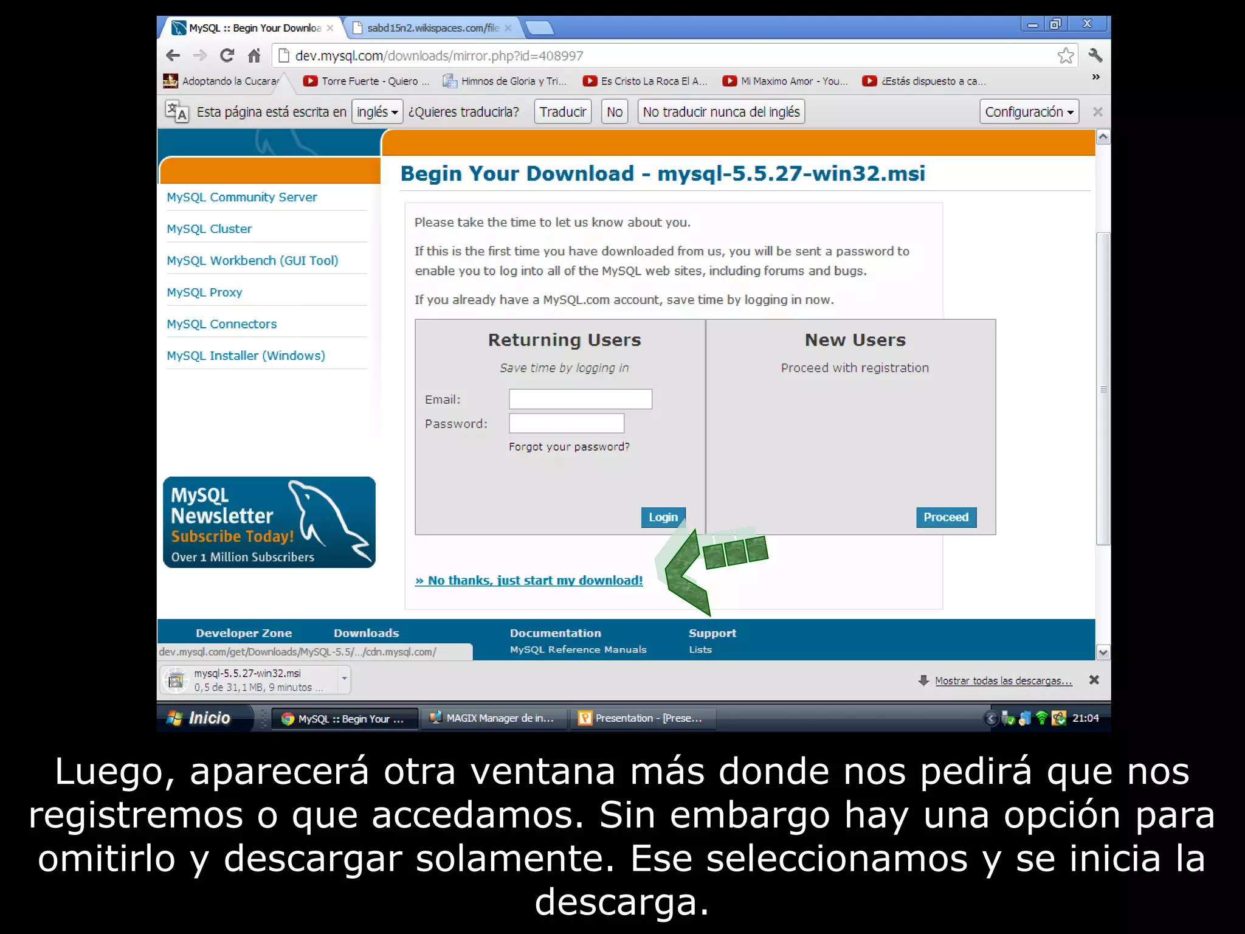Viewport: 1245px width, 934px height.
Task: Open Documentation footer menu
Action: tap(555, 633)
